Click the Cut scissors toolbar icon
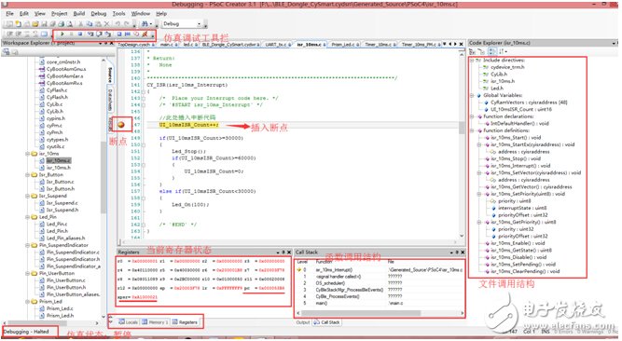Viewport: 622px width, 341px height. [80, 24]
